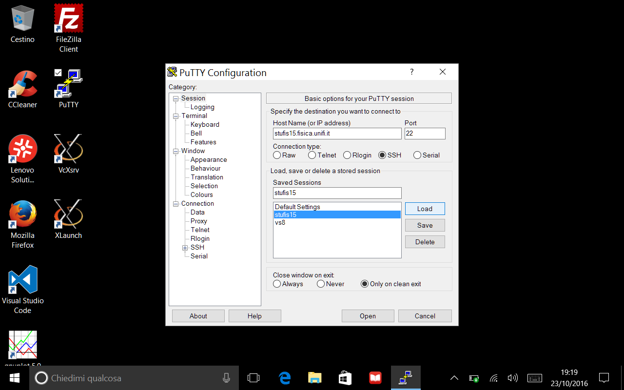This screenshot has height=390, width=624.
Task: Click the Port input field
Action: [425, 134]
